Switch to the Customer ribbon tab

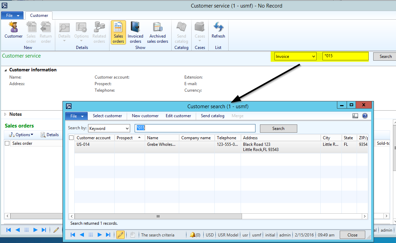tap(38, 15)
